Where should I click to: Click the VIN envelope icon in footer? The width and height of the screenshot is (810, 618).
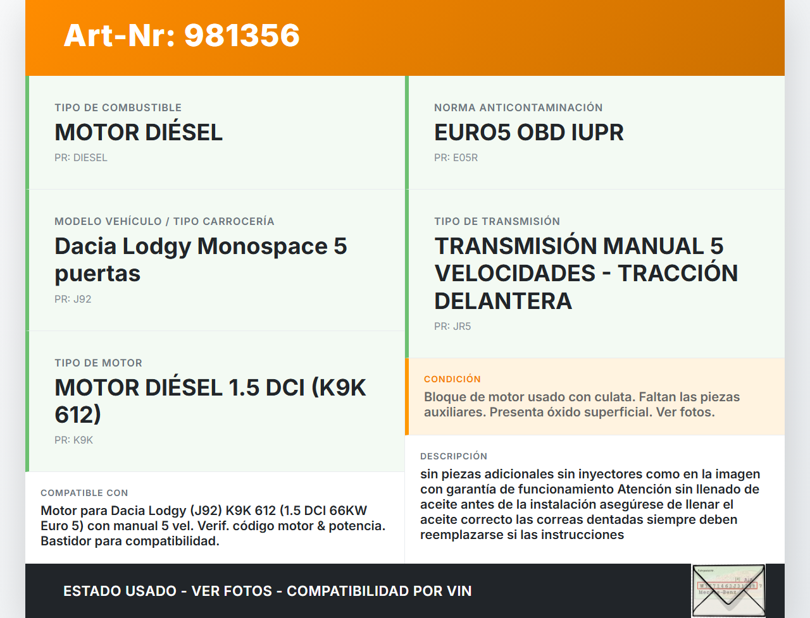[x=728, y=591]
